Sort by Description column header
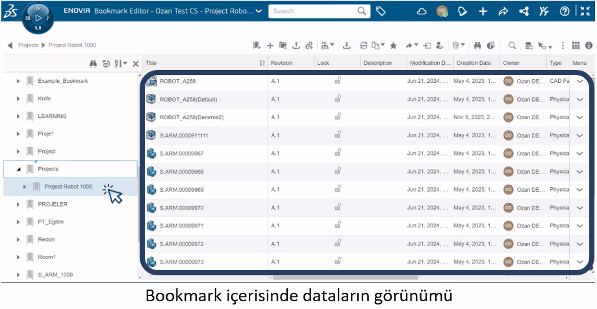Screen dimensions: 597x309 [x=377, y=63]
